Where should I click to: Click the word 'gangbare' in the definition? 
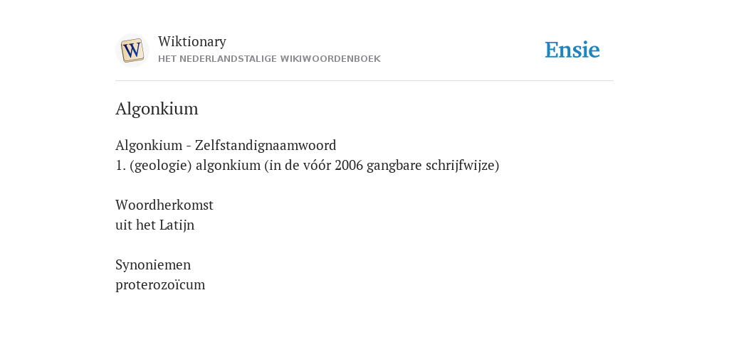click(394, 165)
